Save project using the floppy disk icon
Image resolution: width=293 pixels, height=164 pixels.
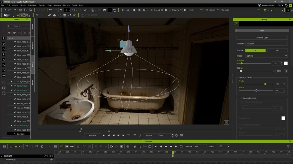[x=15, y=10]
